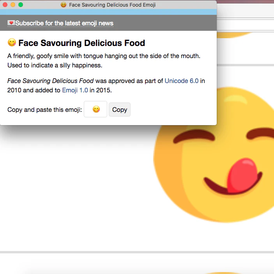The image size is (274, 274).
Task: Open the Emoji 1.0 link
Action: point(75,90)
